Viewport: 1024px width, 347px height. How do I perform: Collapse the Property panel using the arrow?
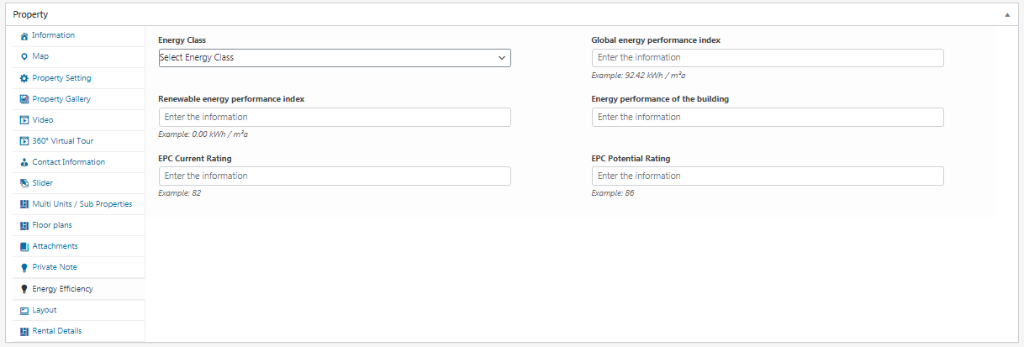[x=1007, y=15]
